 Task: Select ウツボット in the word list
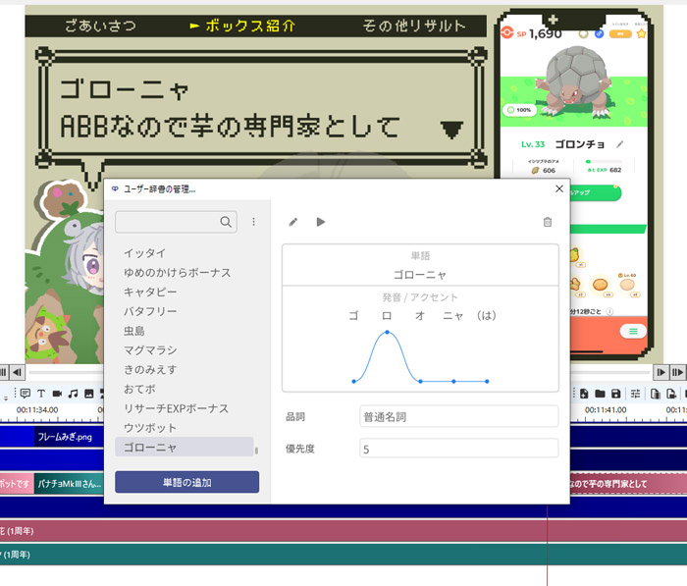coord(150,428)
